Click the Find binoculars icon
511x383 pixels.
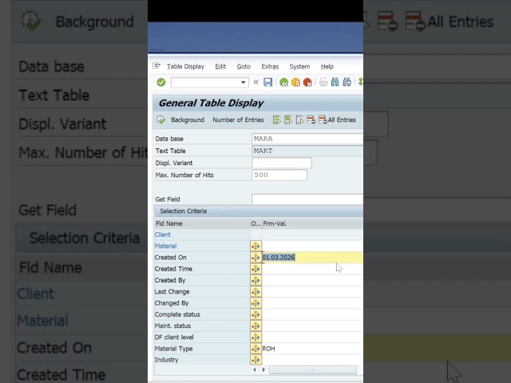tap(335, 82)
